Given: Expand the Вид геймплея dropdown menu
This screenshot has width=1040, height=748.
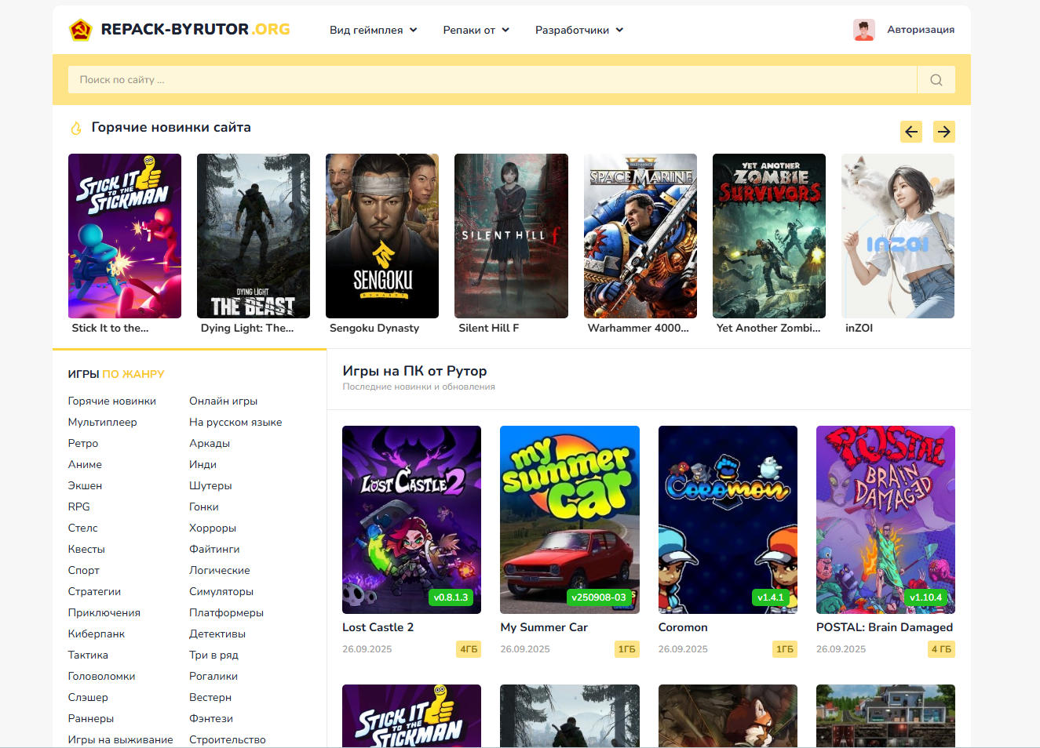Looking at the screenshot, I should click(x=374, y=30).
